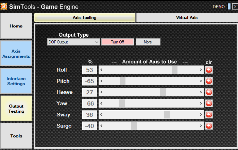Viewport: 238px width, 150px height.
Task: Click the light blue minimize bar button
Action: (229, 6)
